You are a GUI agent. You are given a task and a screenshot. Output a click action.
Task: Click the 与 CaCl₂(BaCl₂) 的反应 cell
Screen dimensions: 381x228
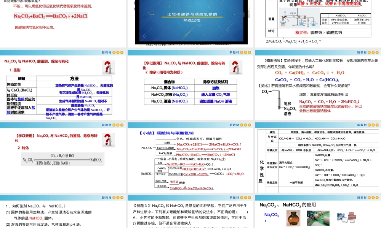click(21, 92)
